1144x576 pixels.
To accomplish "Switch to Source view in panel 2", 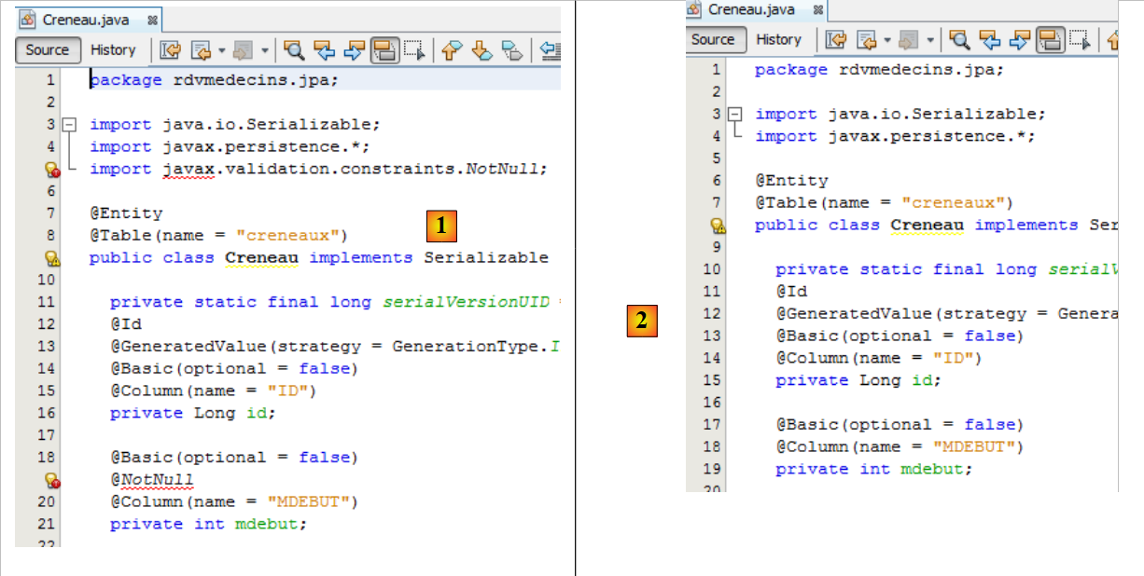I will 713,39.
